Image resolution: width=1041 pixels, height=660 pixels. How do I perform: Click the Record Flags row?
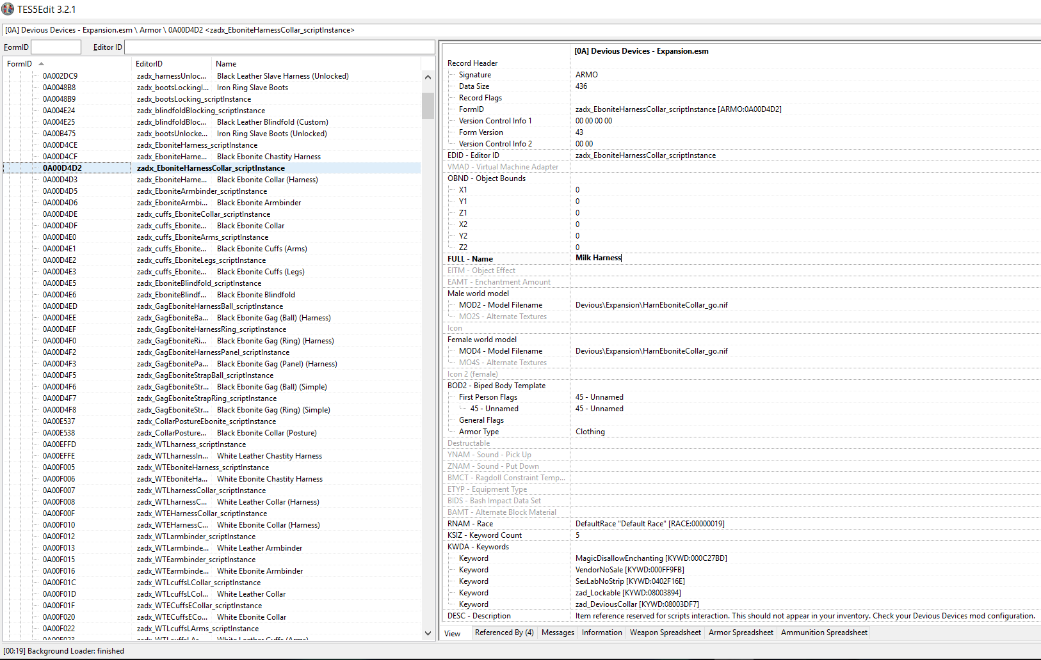[x=741, y=98]
